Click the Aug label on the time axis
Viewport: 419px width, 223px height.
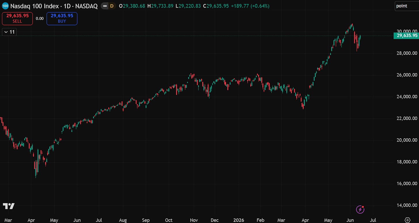click(123, 220)
